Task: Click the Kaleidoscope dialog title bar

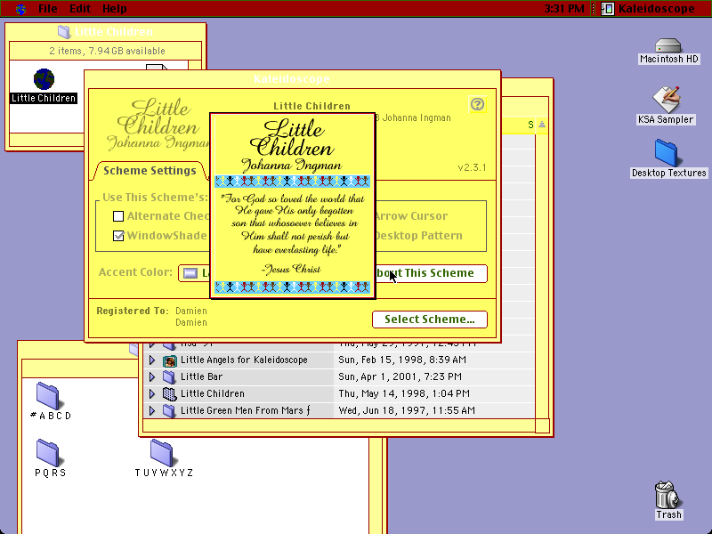Action: tap(293, 79)
